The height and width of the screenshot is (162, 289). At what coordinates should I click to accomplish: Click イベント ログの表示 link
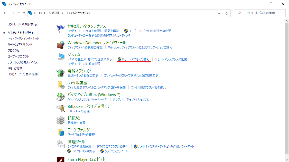[x=83, y=151]
